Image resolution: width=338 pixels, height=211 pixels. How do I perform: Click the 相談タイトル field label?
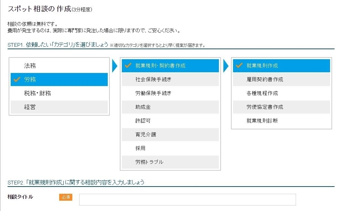point(20,197)
